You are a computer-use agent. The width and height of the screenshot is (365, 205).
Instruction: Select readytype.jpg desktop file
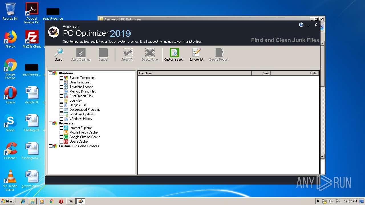[53, 14]
